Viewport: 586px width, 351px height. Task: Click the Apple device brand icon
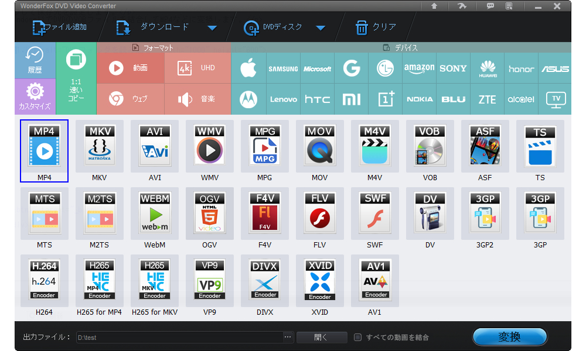pyautogui.click(x=248, y=68)
